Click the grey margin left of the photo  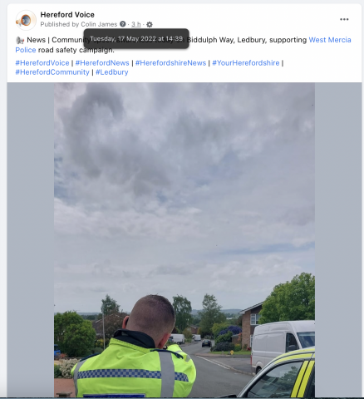31,239
